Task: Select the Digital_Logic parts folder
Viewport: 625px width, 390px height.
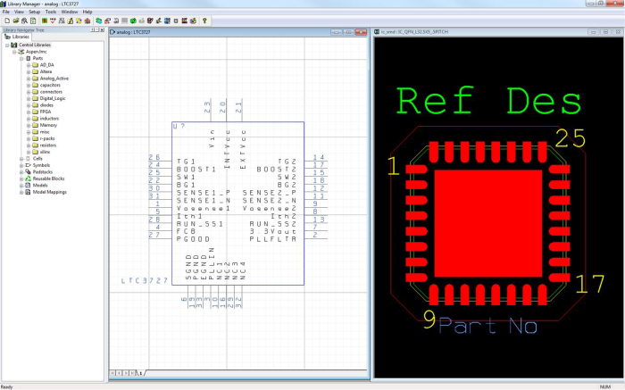Action: pyautogui.click(x=53, y=98)
